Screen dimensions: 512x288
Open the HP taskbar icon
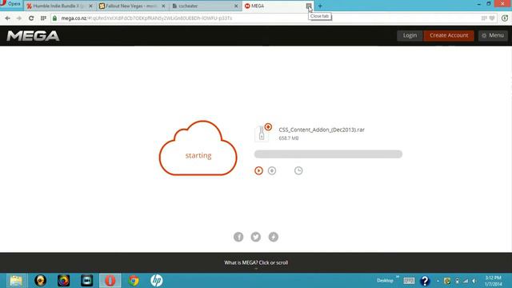(157, 281)
